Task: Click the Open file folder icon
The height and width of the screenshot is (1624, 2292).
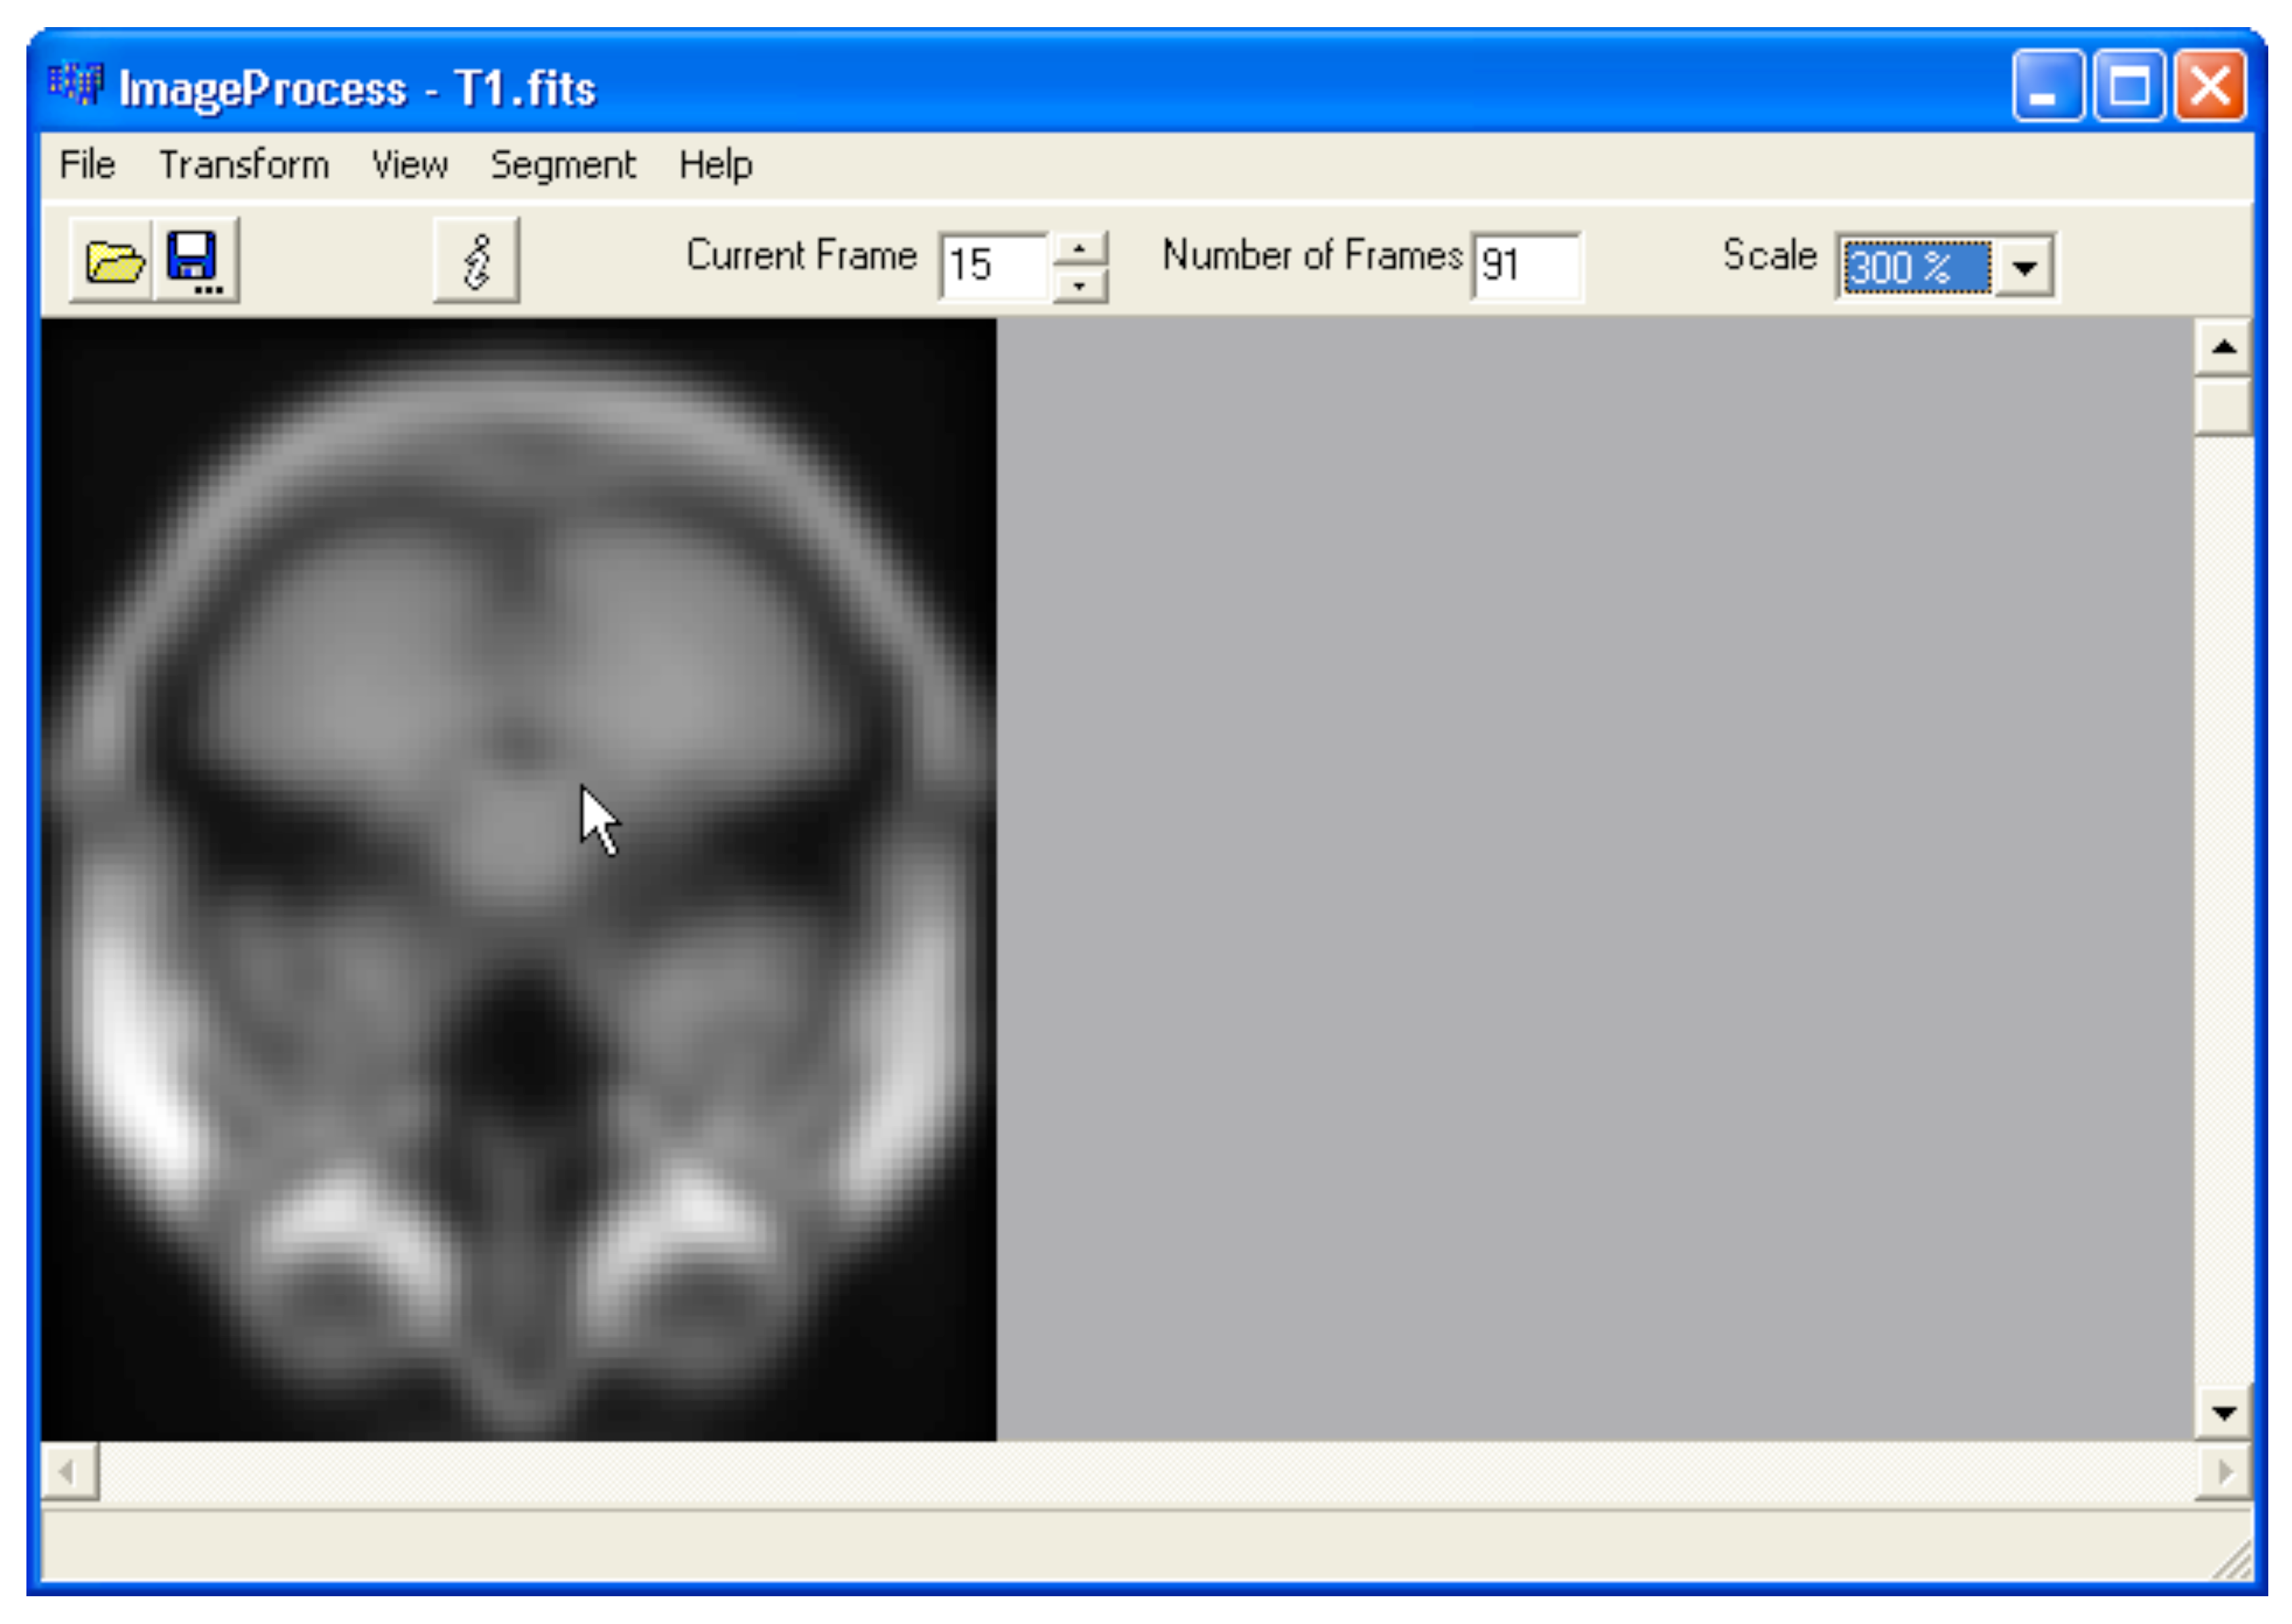Action: (x=112, y=261)
